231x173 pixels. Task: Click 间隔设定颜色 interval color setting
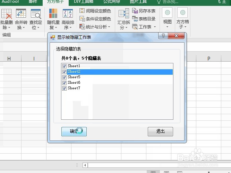point(95,11)
